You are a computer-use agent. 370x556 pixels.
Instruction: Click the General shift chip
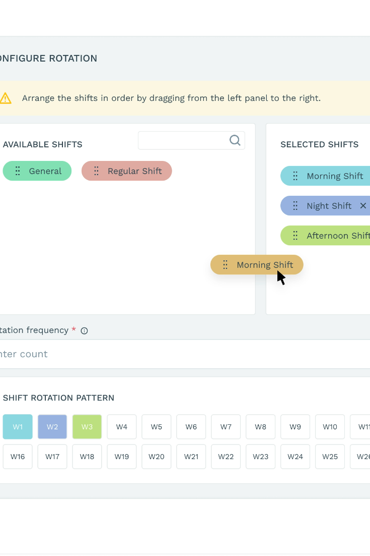coord(45,171)
